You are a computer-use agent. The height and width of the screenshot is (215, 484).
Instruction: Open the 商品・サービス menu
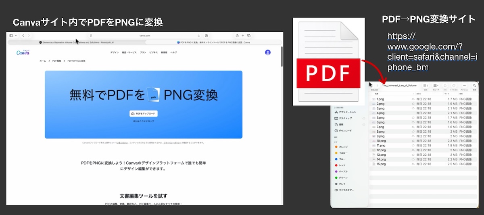pyautogui.click(x=129, y=52)
